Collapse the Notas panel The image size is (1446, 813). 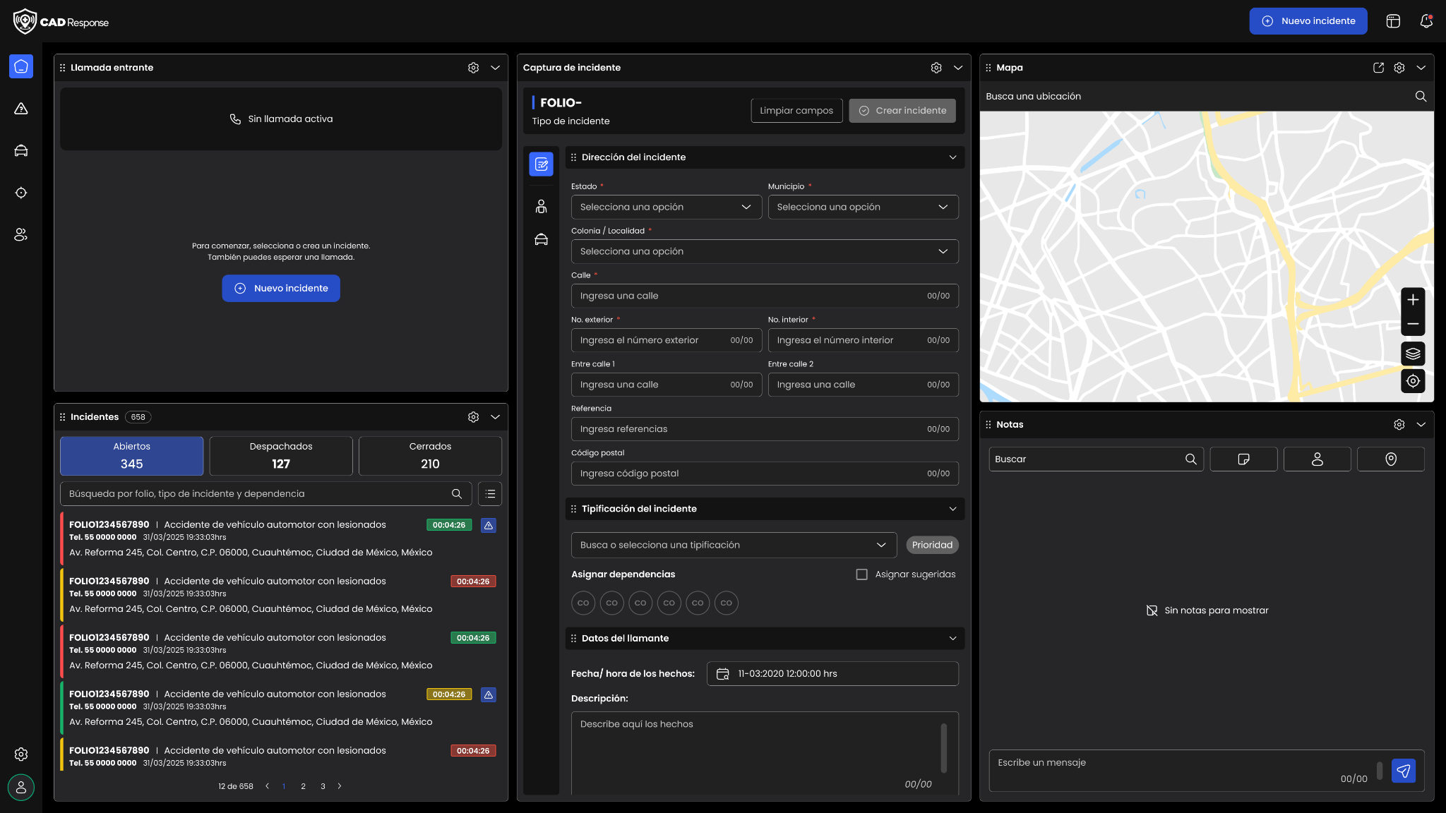(1421, 425)
